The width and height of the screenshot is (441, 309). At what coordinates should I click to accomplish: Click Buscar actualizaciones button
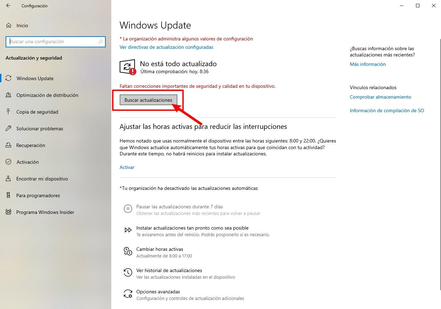pyautogui.click(x=149, y=100)
